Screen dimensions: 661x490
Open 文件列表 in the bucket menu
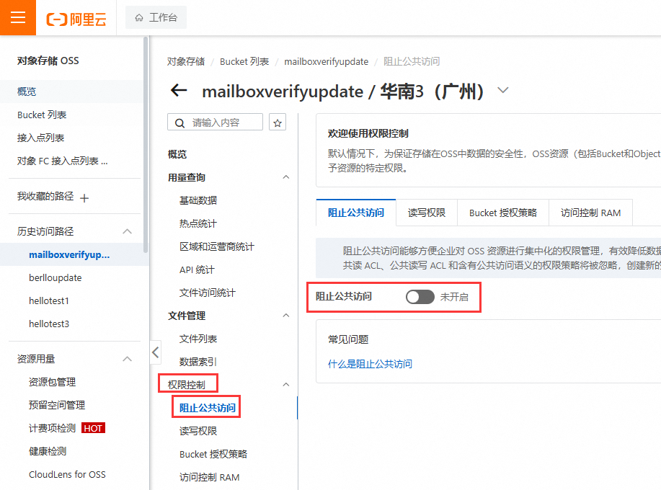[x=198, y=339]
